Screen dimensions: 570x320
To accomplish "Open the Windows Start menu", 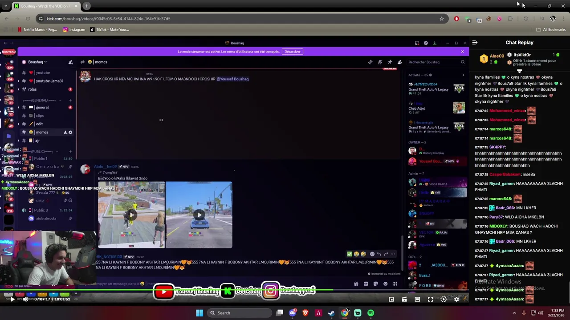I will (199, 313).
